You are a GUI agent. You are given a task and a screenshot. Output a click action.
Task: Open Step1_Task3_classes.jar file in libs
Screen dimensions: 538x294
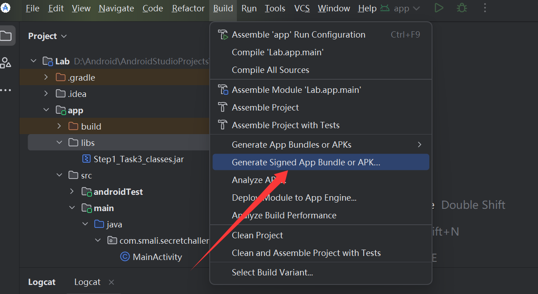[138, 159]
